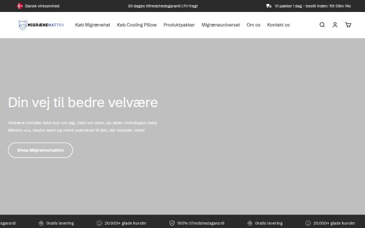This screenshot has height=228, width=365.
Task: Select Produktpakker in the navigation
Action: click(179, 25)
